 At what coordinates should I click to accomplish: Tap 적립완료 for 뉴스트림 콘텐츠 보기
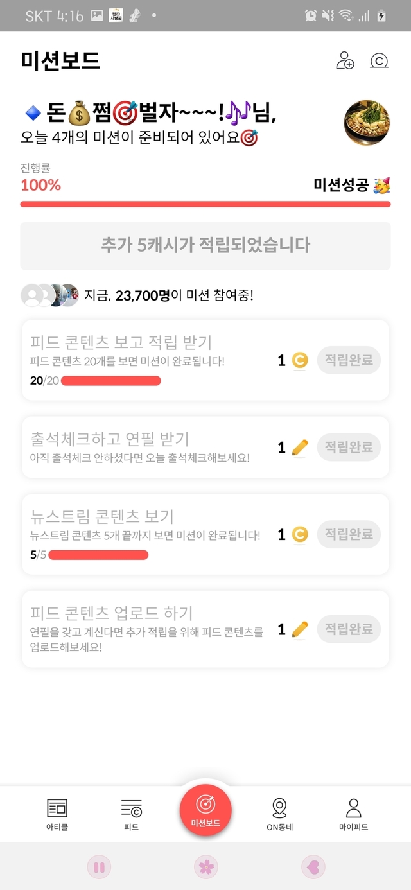[x=349, y=534]
